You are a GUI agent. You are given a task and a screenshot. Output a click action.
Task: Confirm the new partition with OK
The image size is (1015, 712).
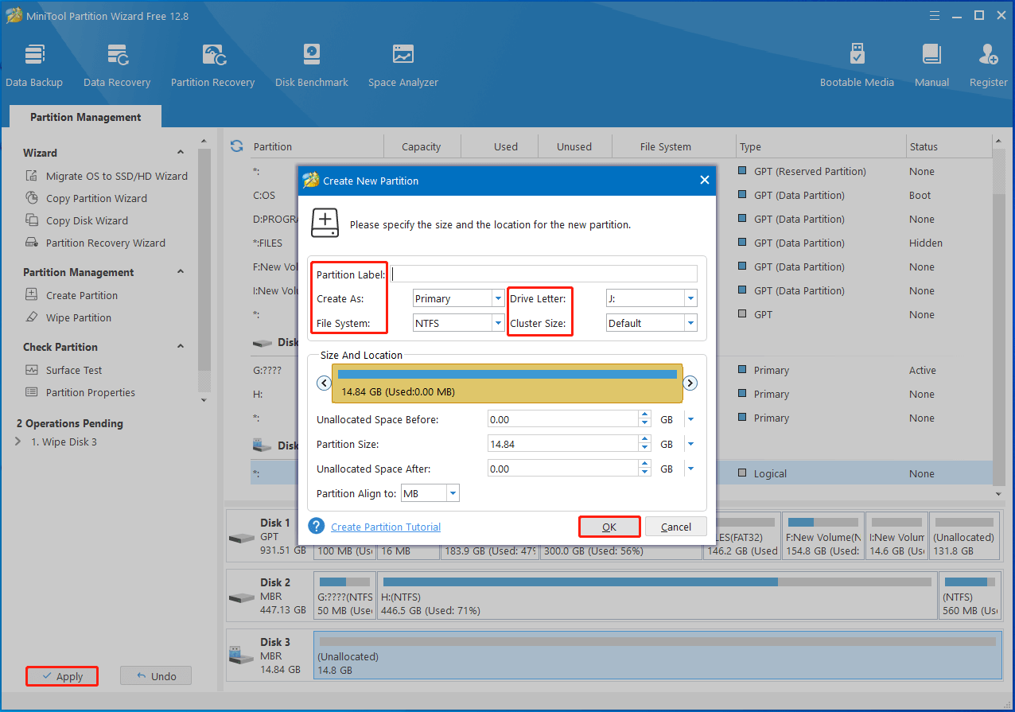[x=609, y=527]
